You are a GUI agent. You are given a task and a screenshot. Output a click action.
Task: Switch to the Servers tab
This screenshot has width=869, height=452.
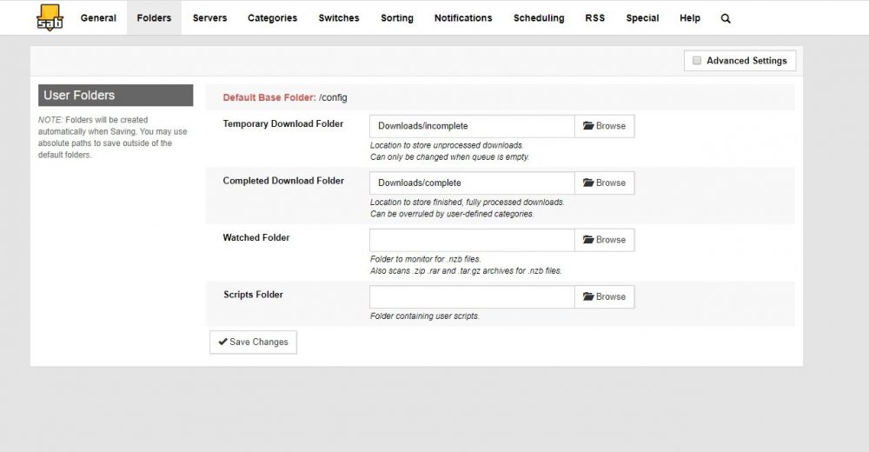point(210,17)
